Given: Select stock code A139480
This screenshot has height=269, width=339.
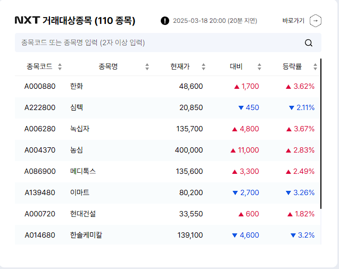Looking at the screenshot, I should point(40,192).
